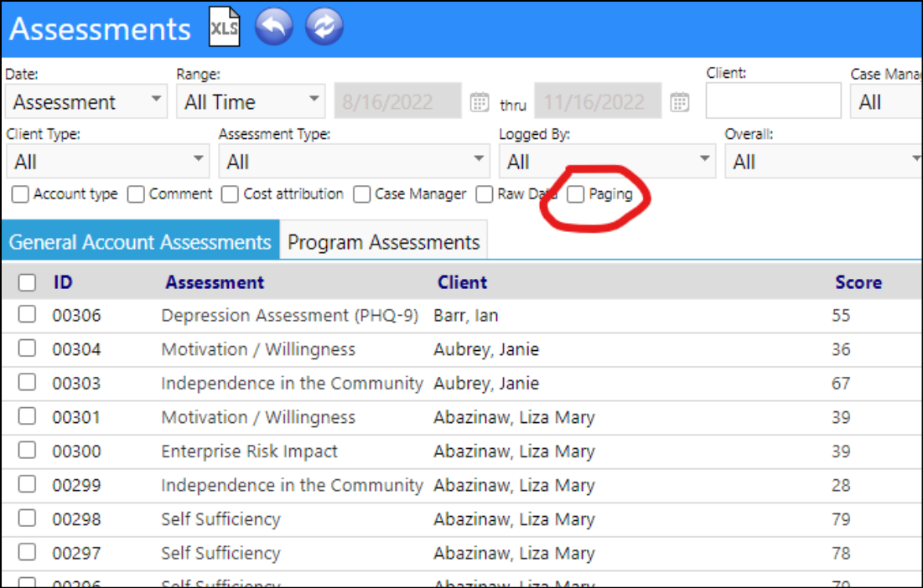Tick the checkbox for assessment 00303
The width and height of the screenshot is (923, 588).
tap(27, 382)
